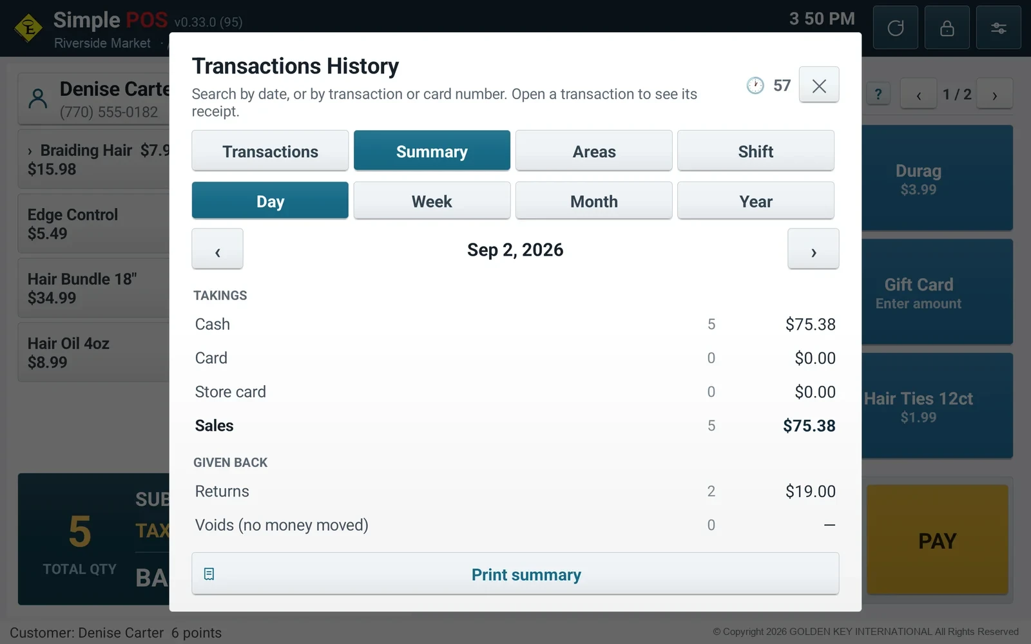The height and width of the screenshot is (644, 1031).
Task: Click the Sep 2, 2026 date label
Action: tap(515, 249)
